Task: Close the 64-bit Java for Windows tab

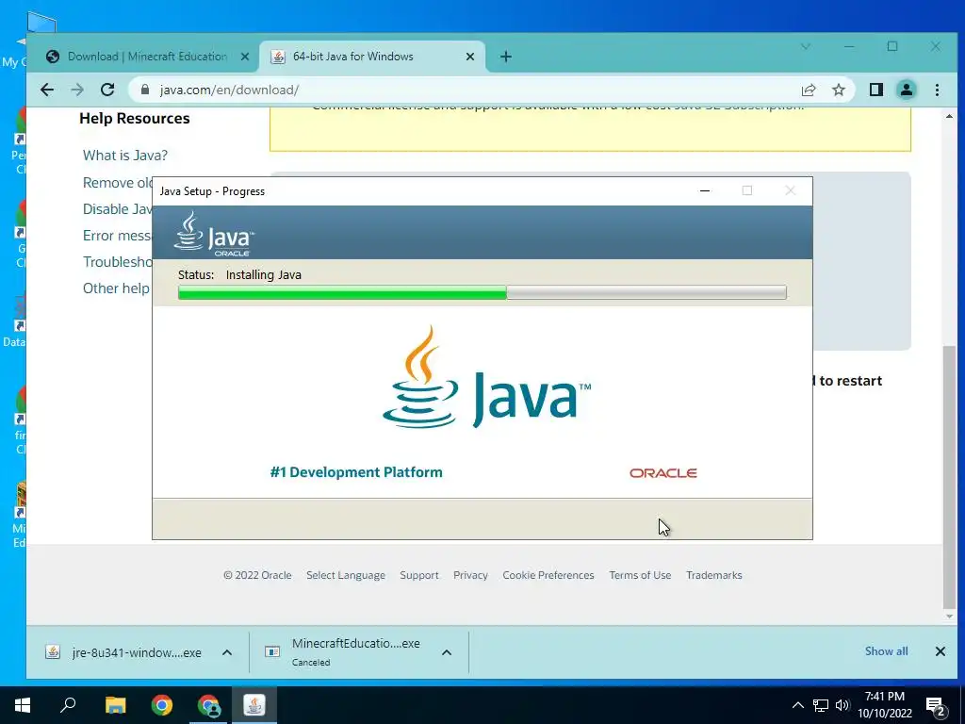Action: point(469,57)
